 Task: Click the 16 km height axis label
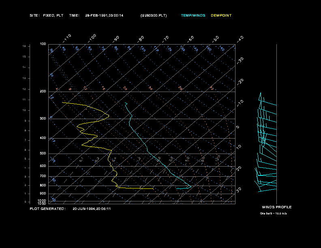24,46
